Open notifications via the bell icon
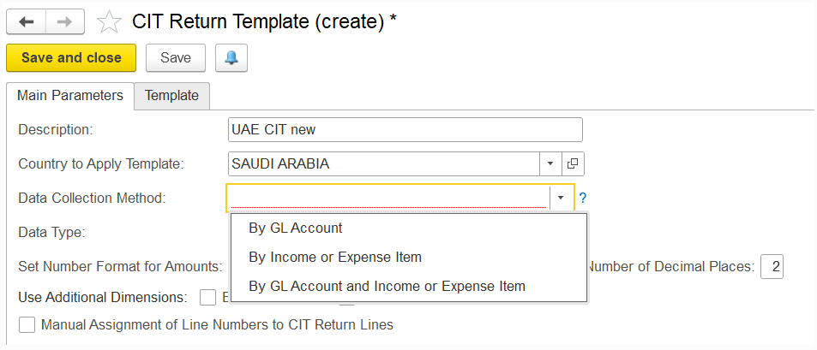This screenshot has height=350, width=817. 231,57
